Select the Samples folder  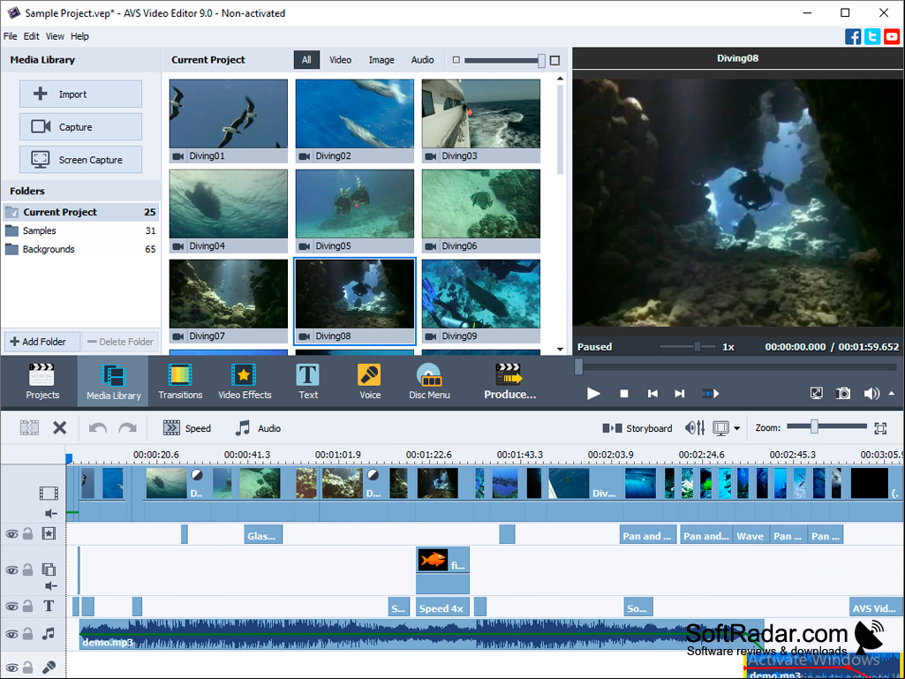click(81, 231)
